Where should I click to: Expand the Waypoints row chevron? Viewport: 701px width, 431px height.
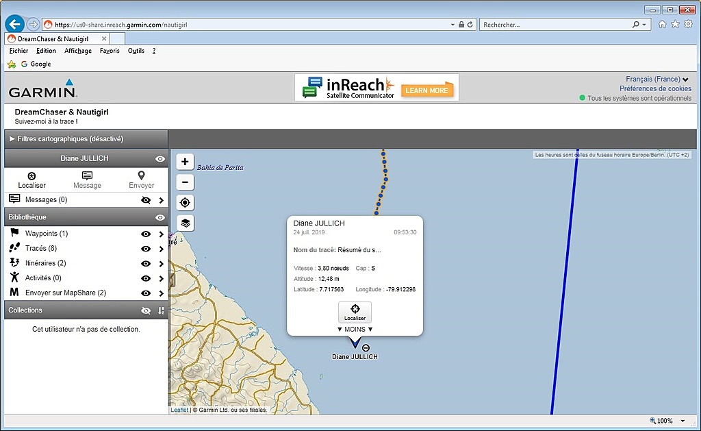point(162,234)
